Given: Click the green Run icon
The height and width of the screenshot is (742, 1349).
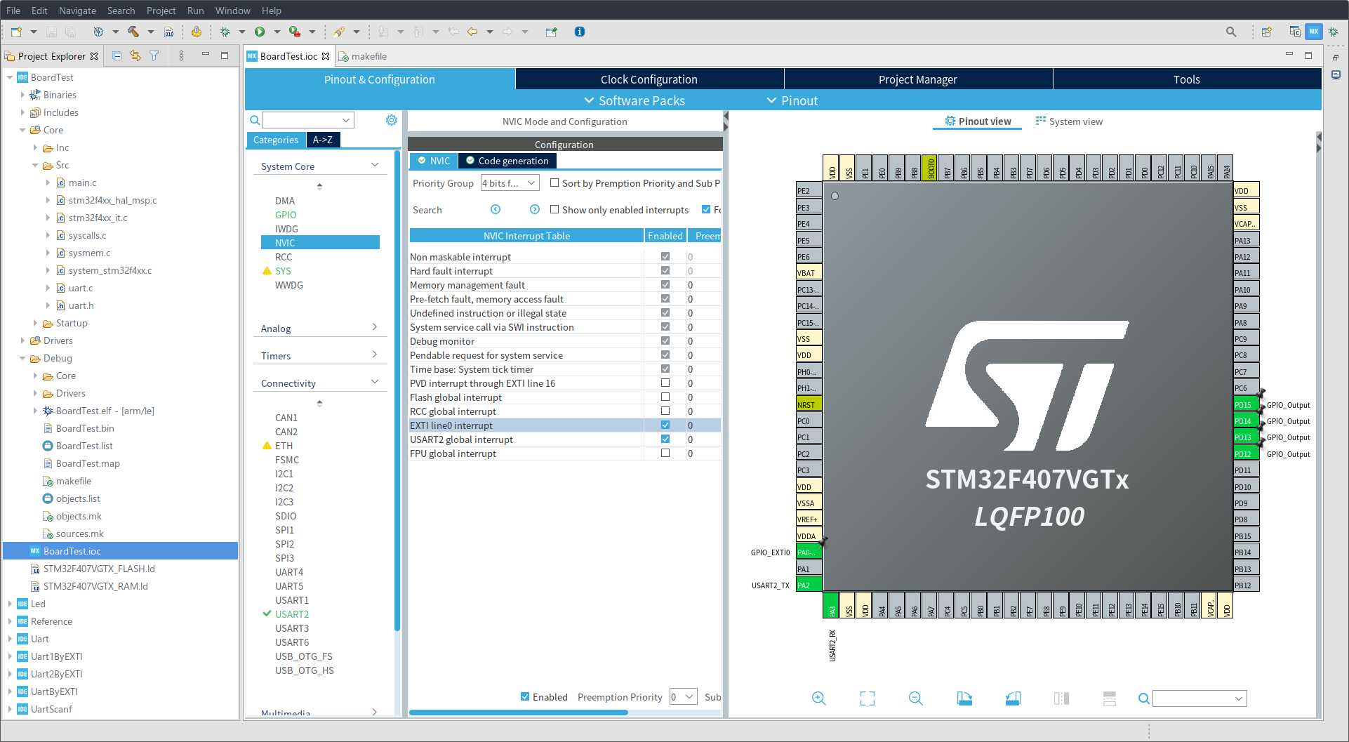Looking at the screenshot, I should 260,32.
